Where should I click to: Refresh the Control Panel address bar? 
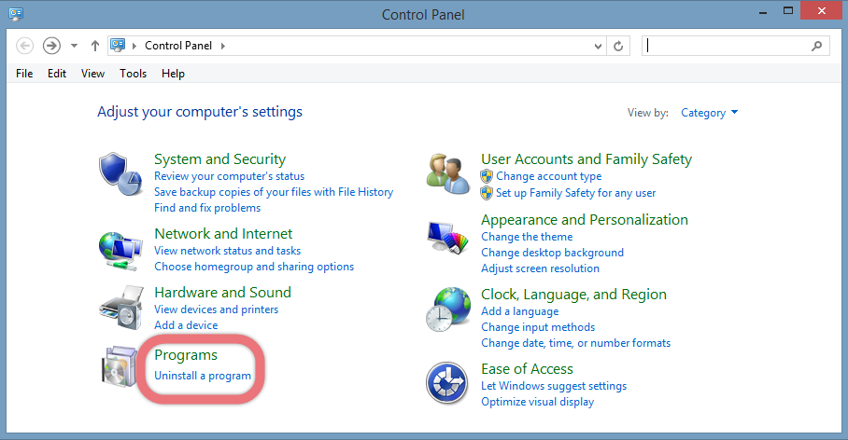click(x=618, y=46)
